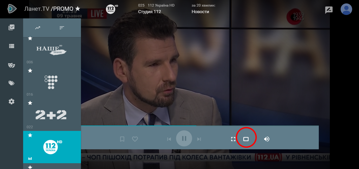This screenshot has height=169, width=359.
Task: Go to the previous channel
Action: [169, 139]
